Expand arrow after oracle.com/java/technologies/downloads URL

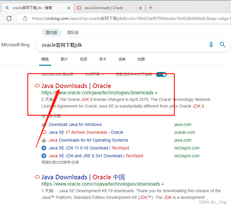click(156, 93)
